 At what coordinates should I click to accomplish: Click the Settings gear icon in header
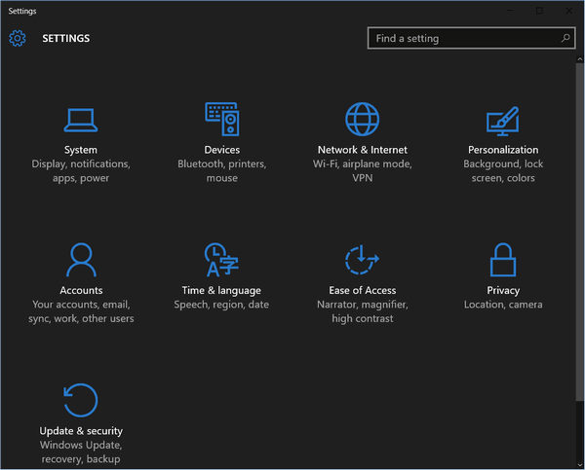pos(18,38)
